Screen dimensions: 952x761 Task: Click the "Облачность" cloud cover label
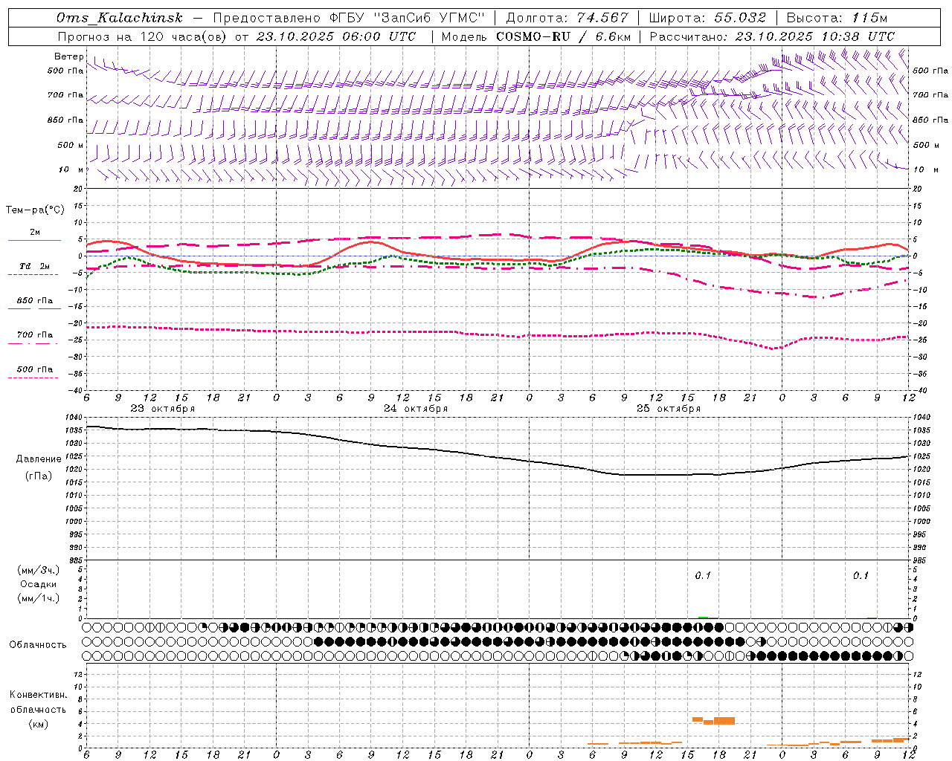pos(38,645)
